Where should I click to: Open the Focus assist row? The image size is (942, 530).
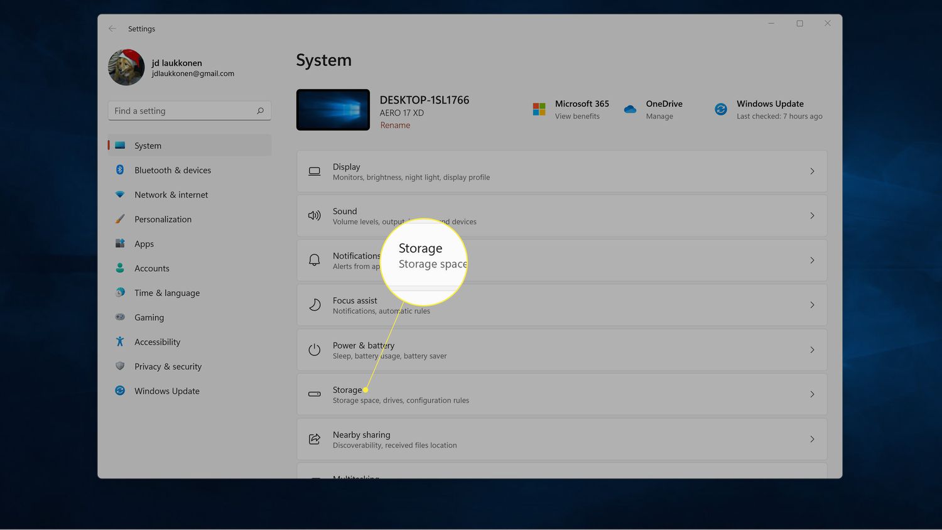click(x=561, y=305)
